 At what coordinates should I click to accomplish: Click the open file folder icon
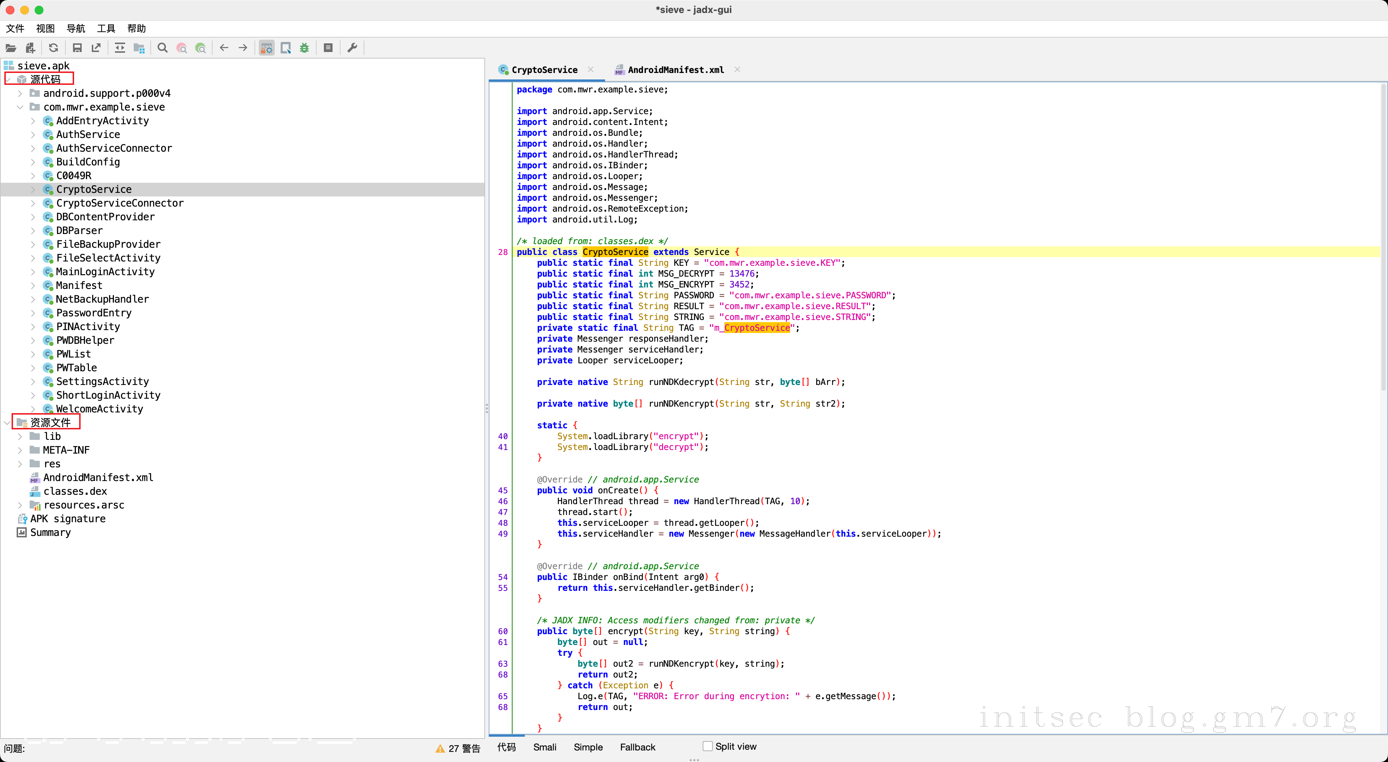pyautogui.click(x=11, y=48)
